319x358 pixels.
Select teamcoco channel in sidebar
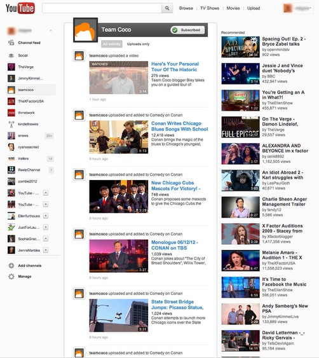31,90
